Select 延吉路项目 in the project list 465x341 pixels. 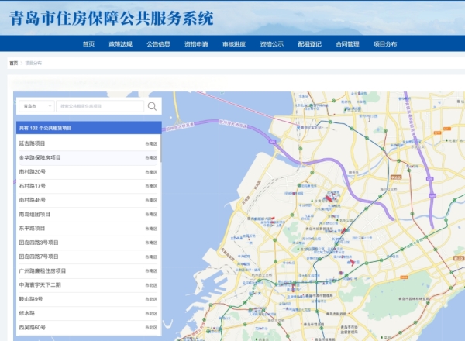[x=33, y=143]
